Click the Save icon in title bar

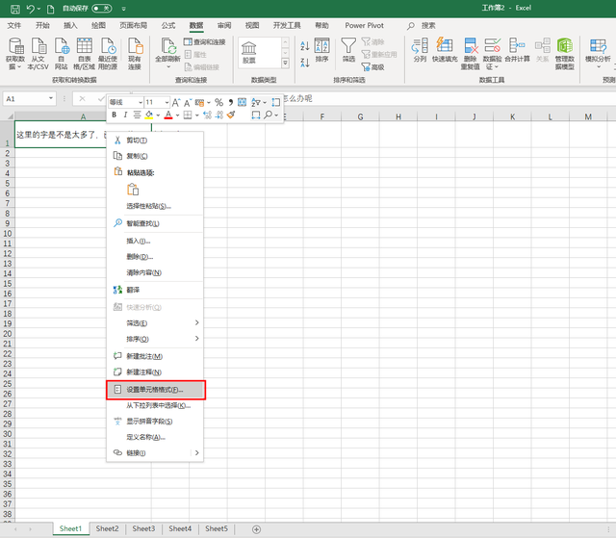tap(15, 9)
